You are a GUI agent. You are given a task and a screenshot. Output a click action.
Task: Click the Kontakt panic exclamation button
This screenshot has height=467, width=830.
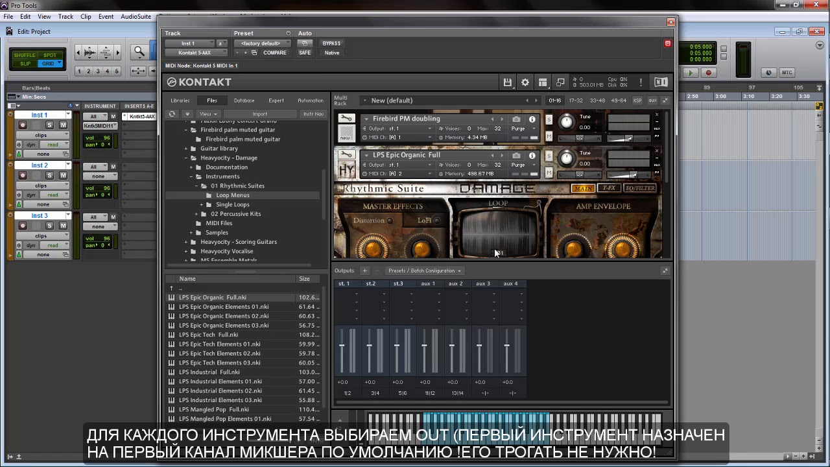pyautogui.click(x=641, y=82)
